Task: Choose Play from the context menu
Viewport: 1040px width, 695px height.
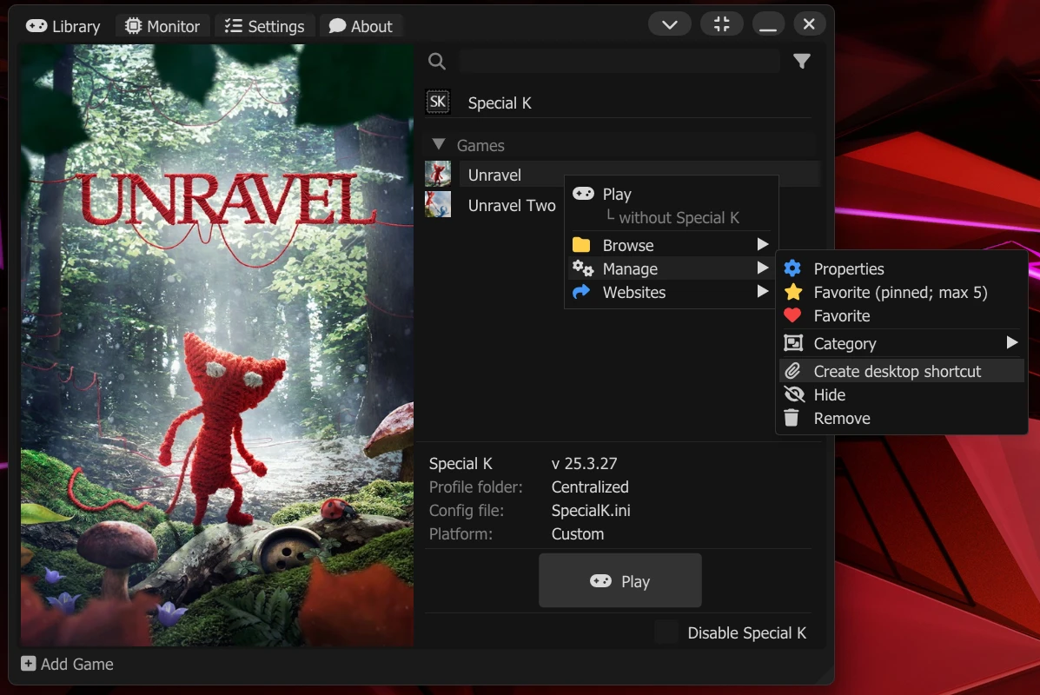Action: (x=672, y=194)
